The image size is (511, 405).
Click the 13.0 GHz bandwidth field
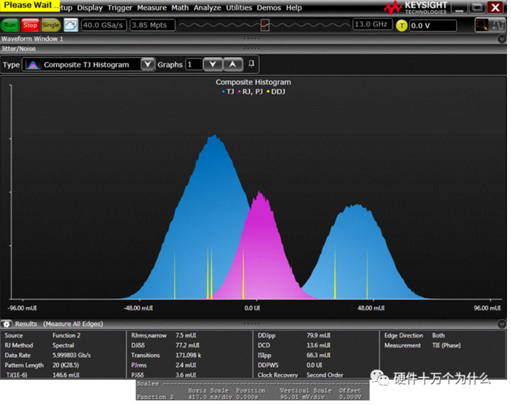coord(372,25)
